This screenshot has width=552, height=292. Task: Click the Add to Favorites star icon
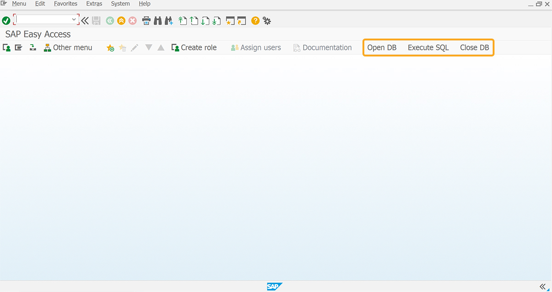(x=110, y=48)
